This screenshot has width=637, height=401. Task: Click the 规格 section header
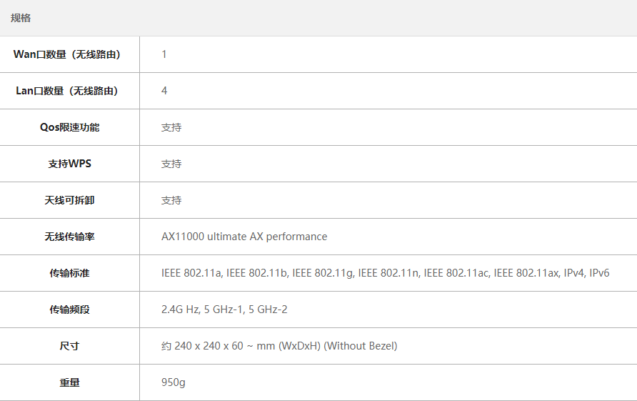tap(21, 18)
